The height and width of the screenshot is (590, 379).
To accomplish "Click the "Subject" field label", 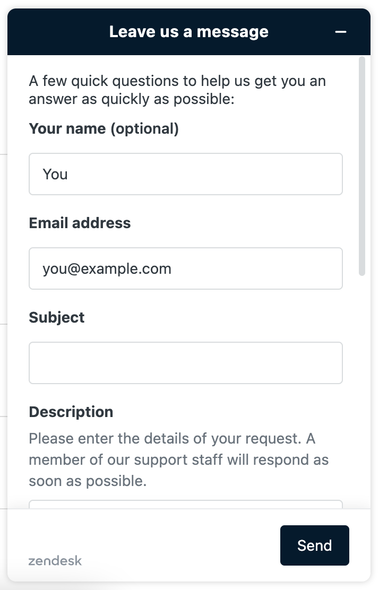I will [x=57, y=317].
